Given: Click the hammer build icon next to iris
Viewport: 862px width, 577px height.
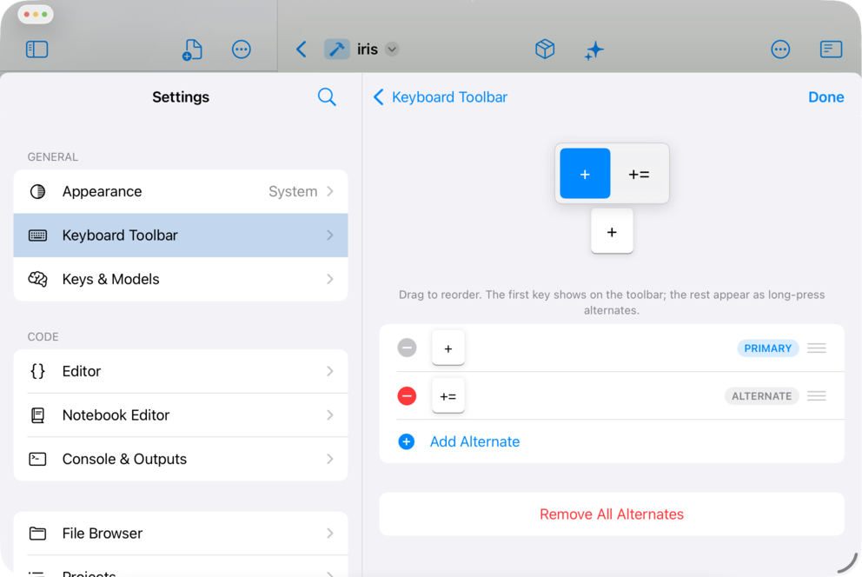Looking at the screenshot, I should [337, 50].
